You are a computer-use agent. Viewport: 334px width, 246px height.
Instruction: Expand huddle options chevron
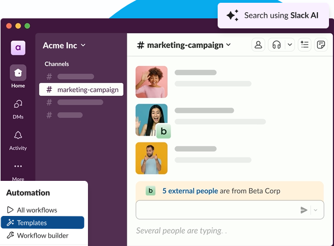pos(289,45)
